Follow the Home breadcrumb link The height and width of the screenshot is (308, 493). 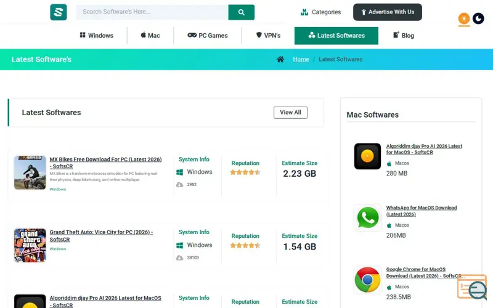(x=301, y=59)
